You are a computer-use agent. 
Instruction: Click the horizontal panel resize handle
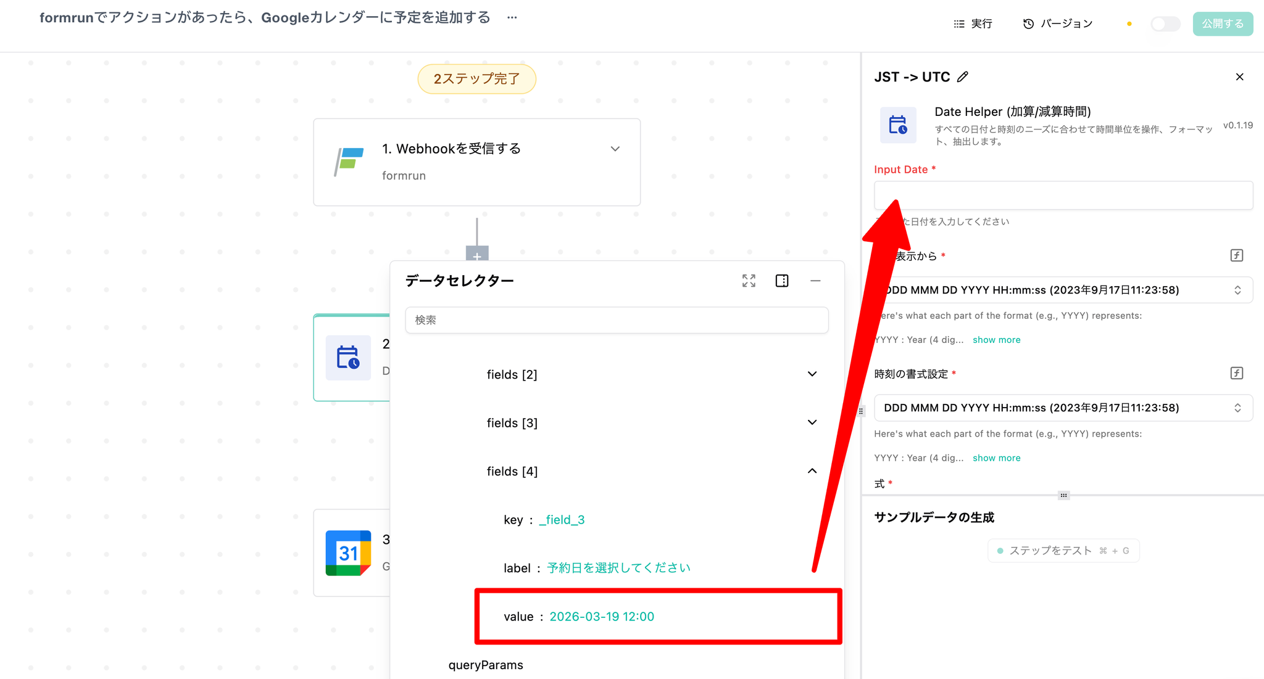tap(1063, 495)
